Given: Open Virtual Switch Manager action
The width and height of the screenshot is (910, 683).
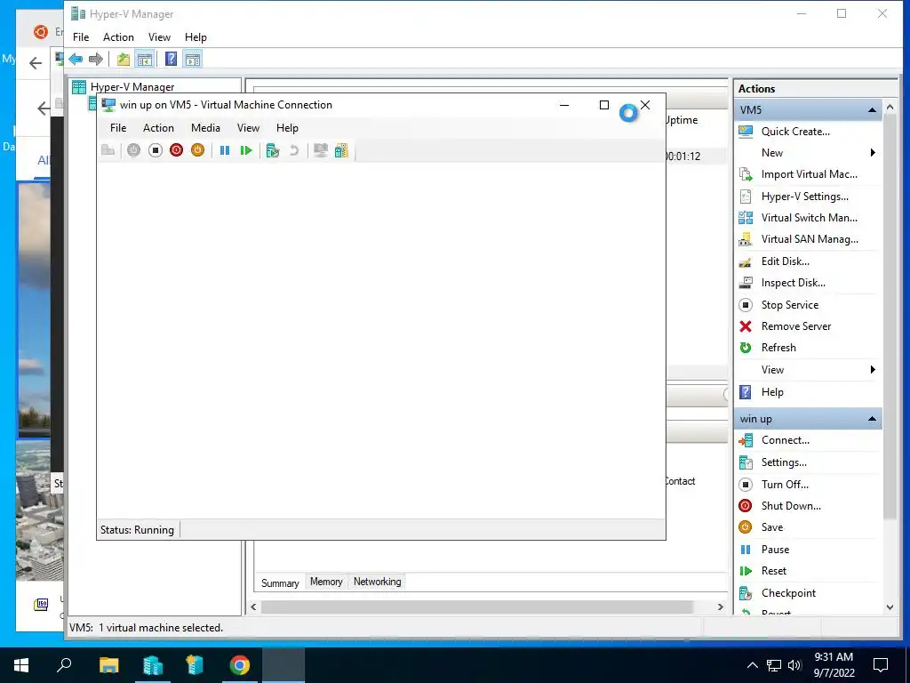Looking at the screenshot, I should point(809,218).
